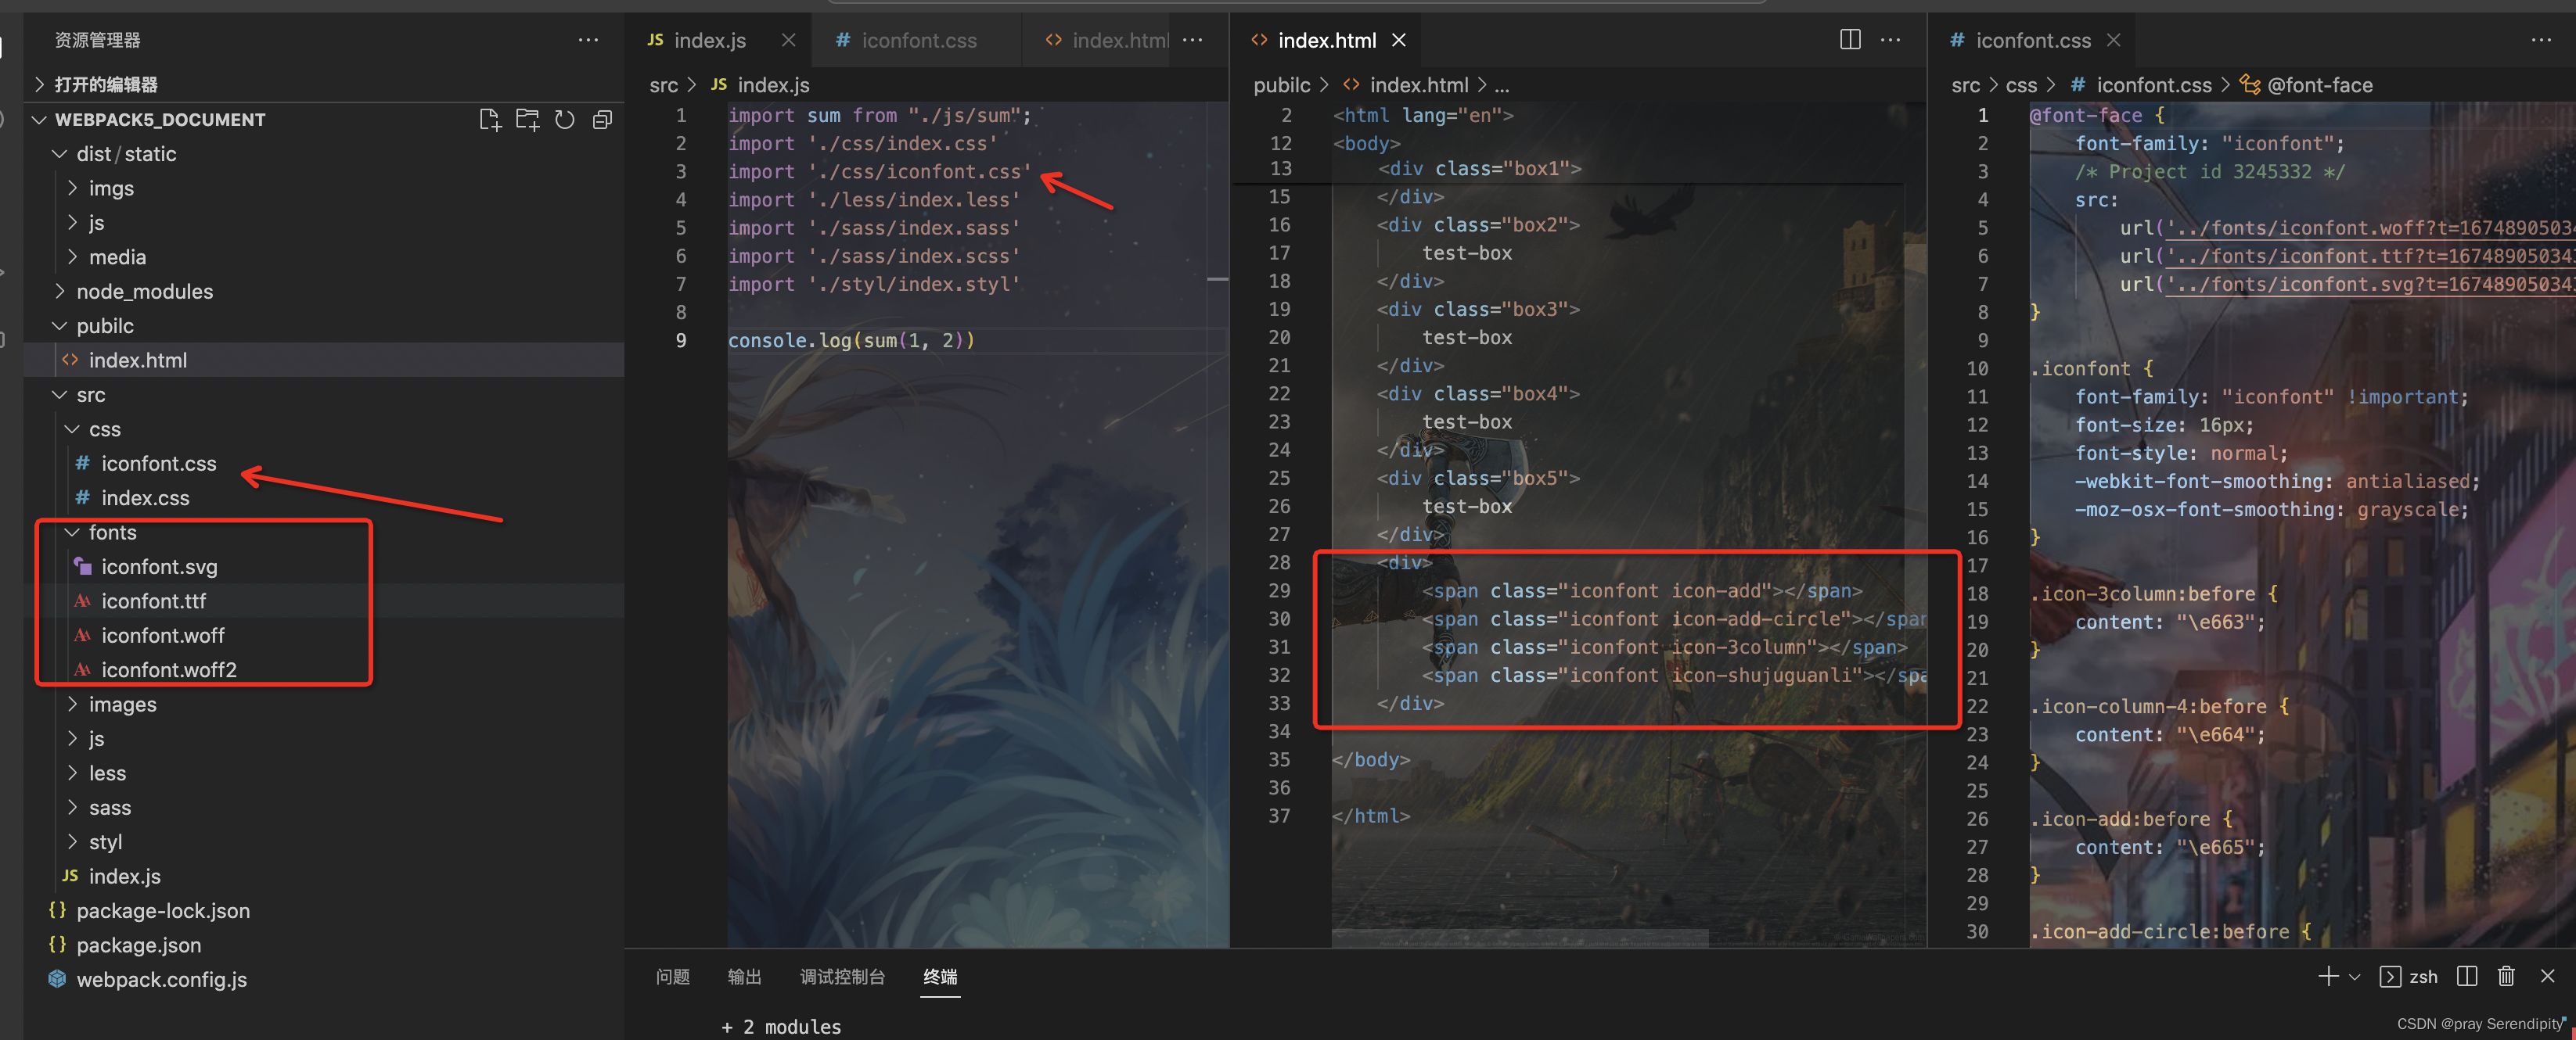Switch to the iconfont.css tab in first editor
This screenshot has height=1040, width=2576.
[918, 40]
